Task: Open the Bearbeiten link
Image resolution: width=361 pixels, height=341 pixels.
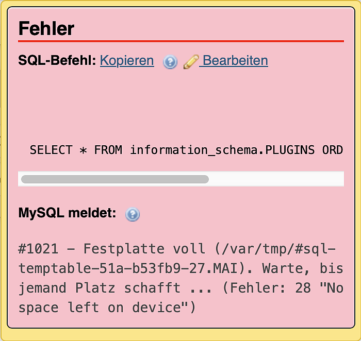Action: pos(235,61)
